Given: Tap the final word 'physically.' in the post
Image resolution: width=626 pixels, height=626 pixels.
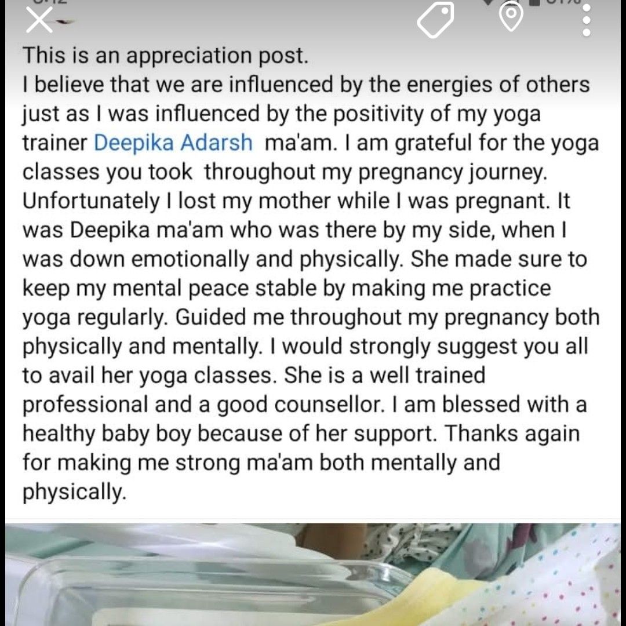Looking at the screenshot, I should click(x=74, y=492).
